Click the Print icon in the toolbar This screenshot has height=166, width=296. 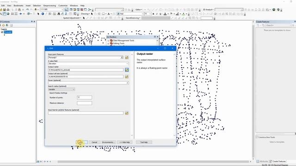pyautogui.click(x=8, y=10)
